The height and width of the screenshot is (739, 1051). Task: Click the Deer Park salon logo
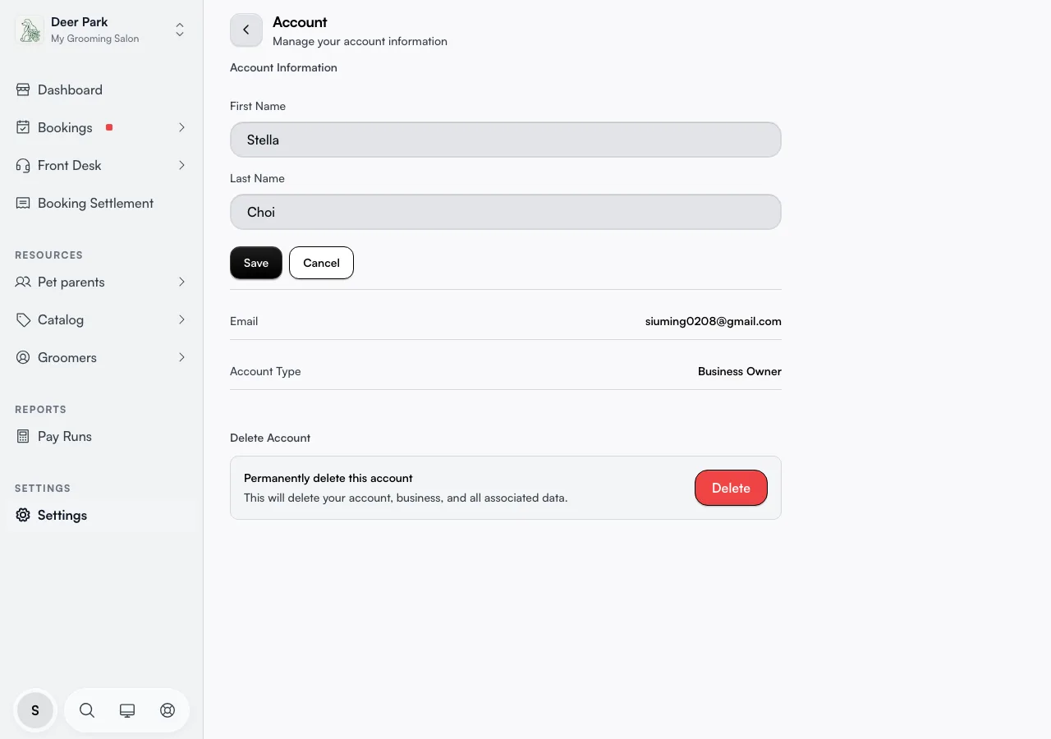click(x=30, y=30)
